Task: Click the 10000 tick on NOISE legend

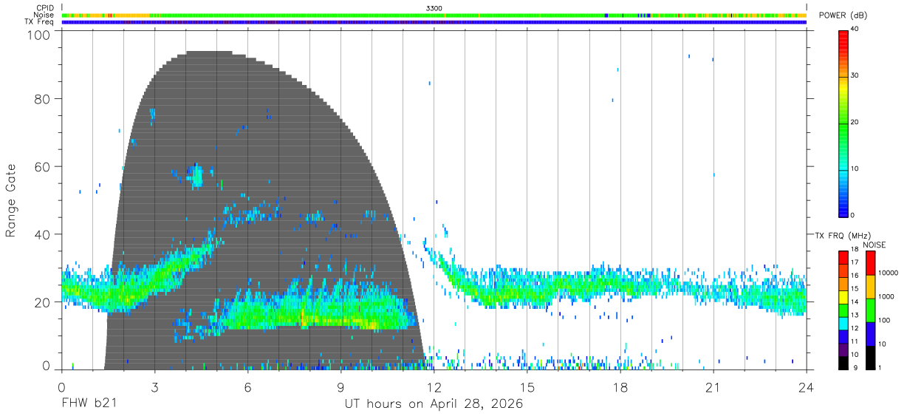Action: coord(888,273)
